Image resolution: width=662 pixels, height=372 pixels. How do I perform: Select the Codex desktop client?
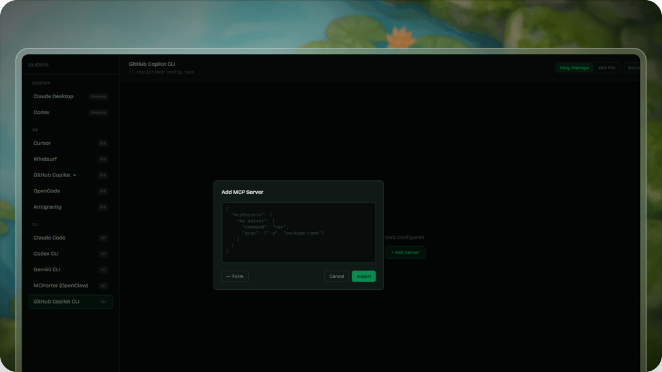coord(41,112)
